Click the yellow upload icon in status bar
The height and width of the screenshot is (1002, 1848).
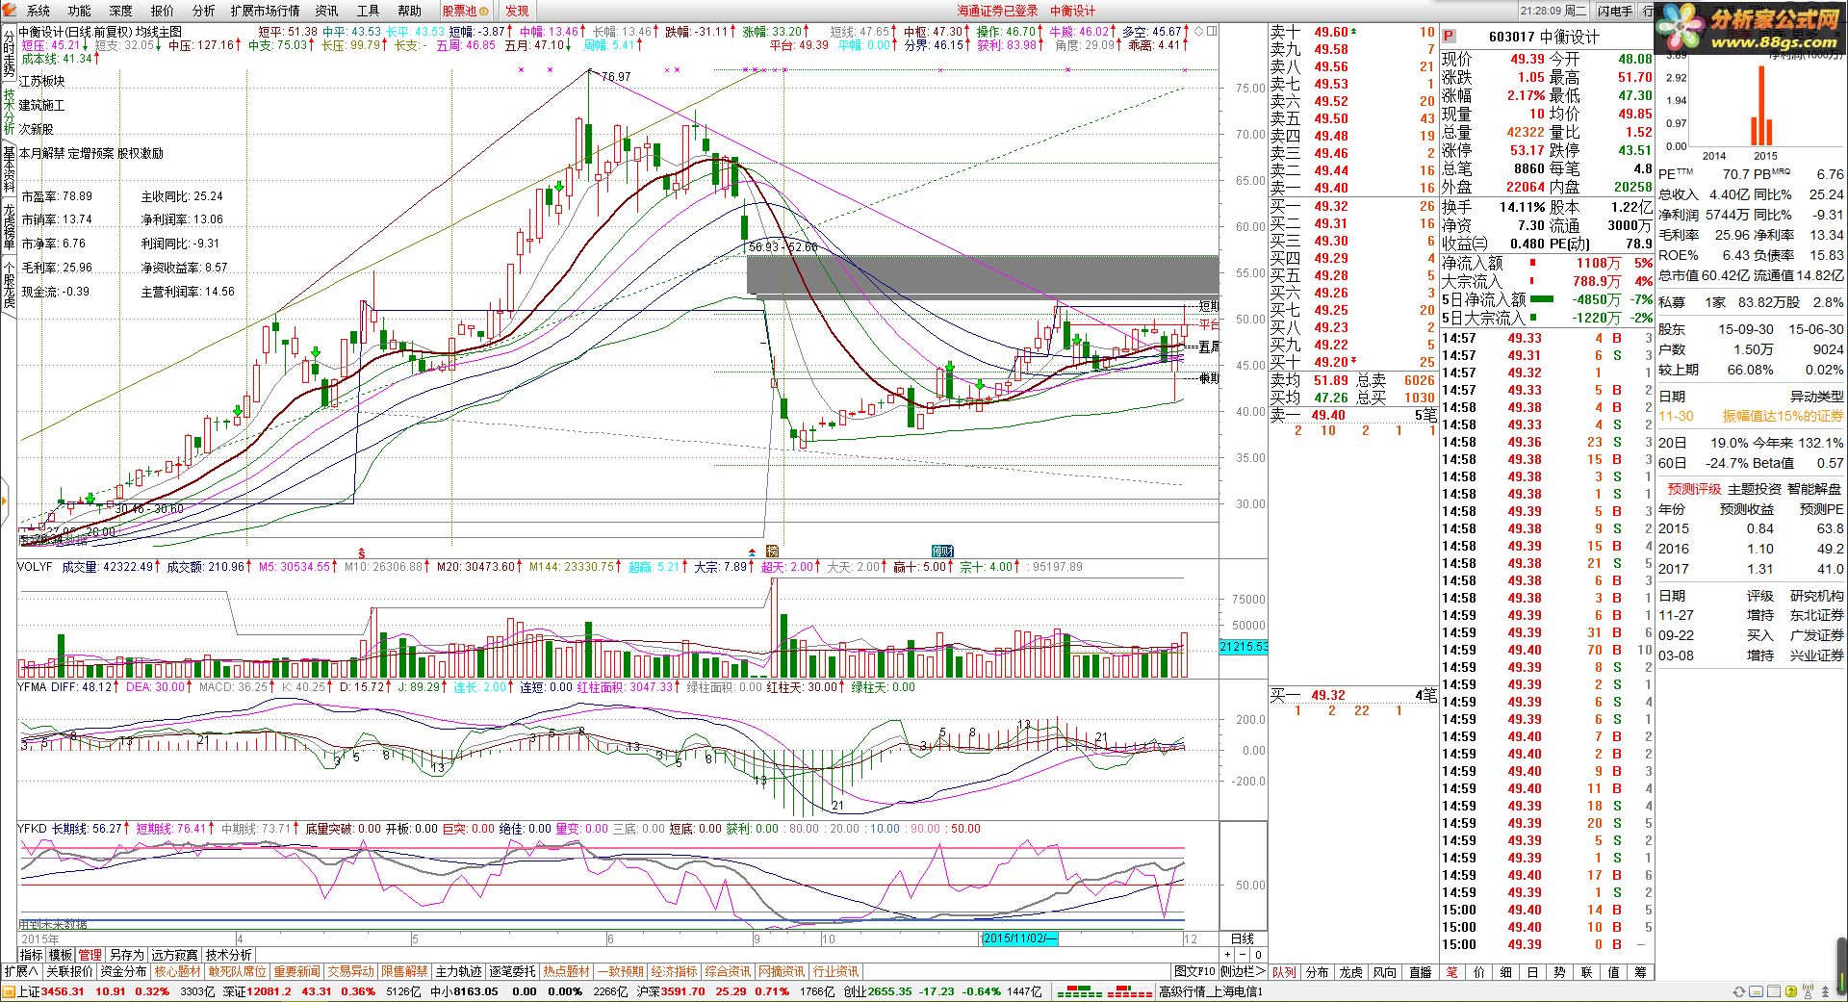[x=1789, y=991]
